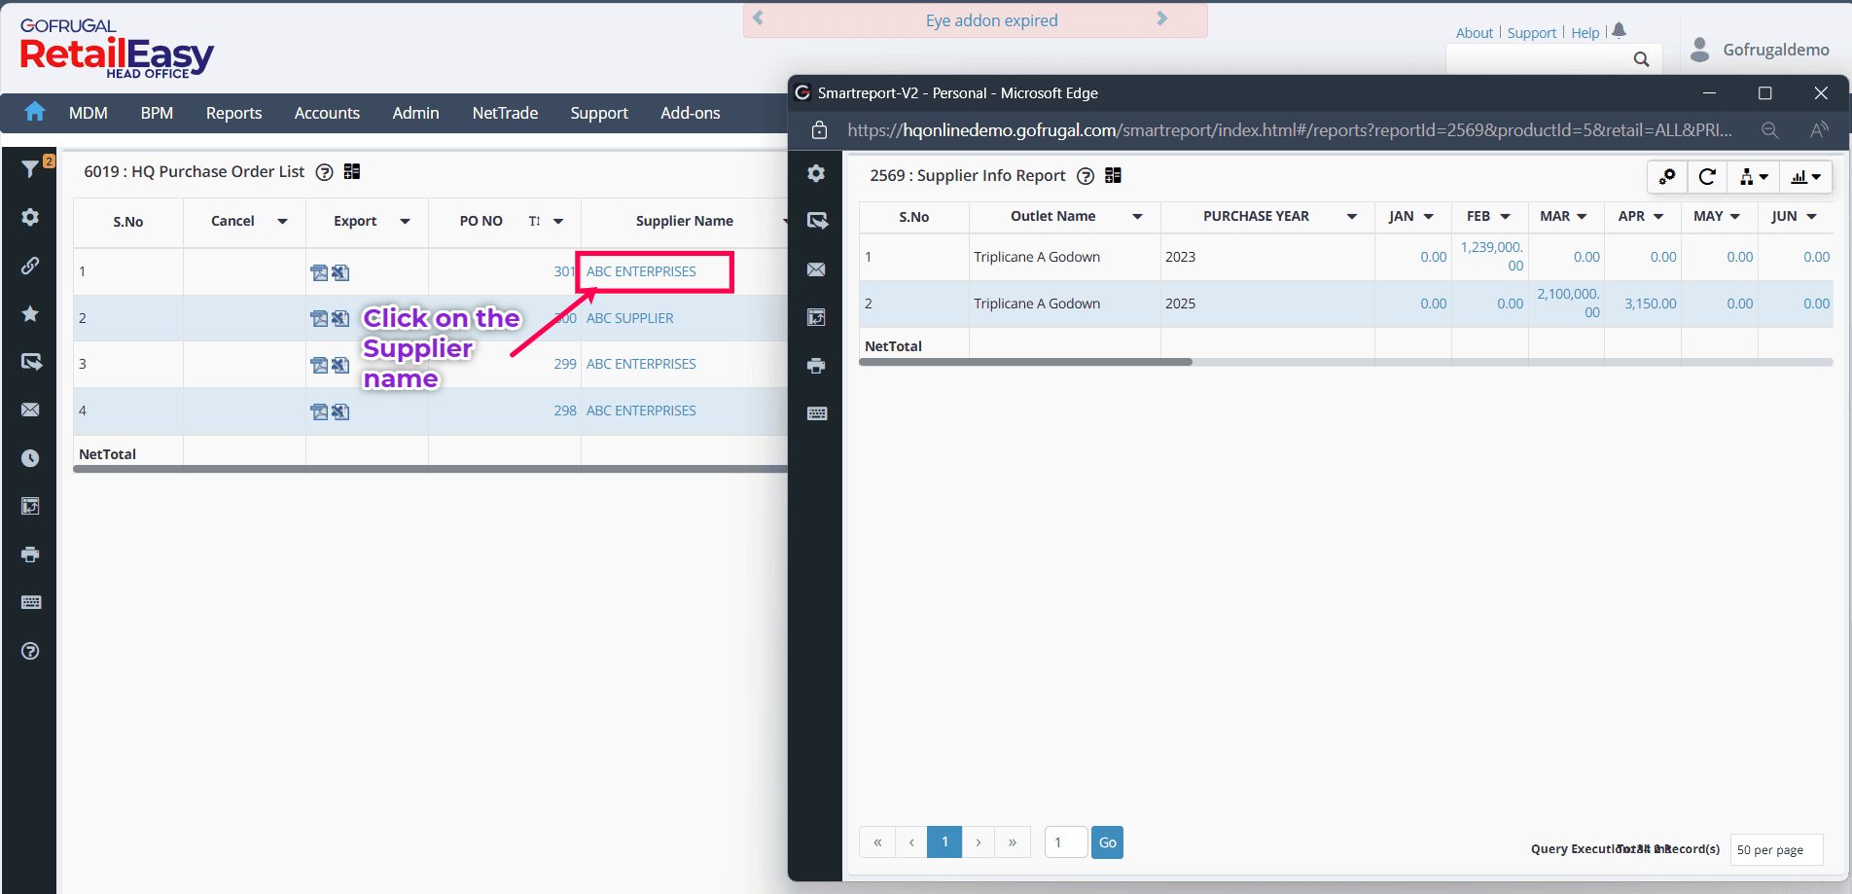This screenshot has height=894, width=1852.
Task: Click the chain link icon in left sidebar
Action: (x=30, y=266)
